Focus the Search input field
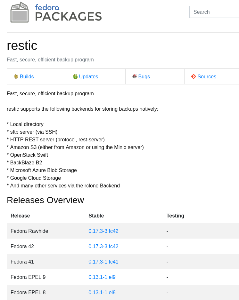This screenshot has width=239, height=300. (214, 12)
